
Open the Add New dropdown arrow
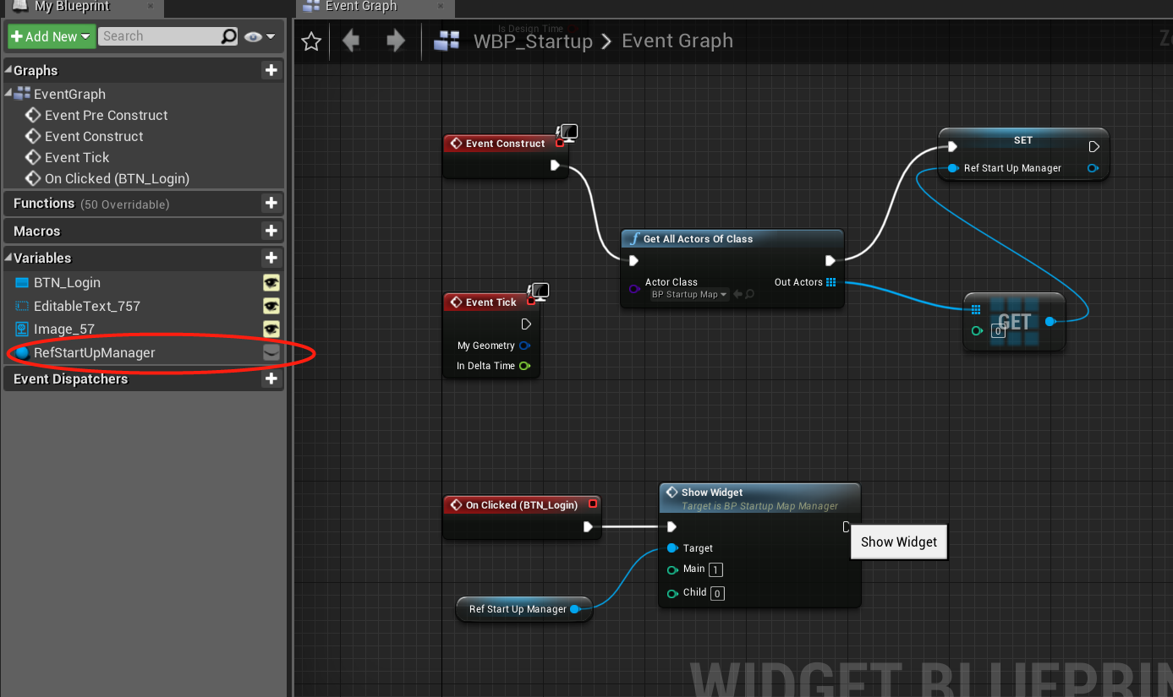(x=85, y=36)
